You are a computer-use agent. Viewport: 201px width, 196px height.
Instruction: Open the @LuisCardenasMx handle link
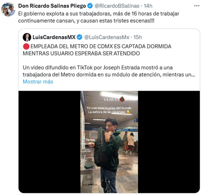click(107, 37)
